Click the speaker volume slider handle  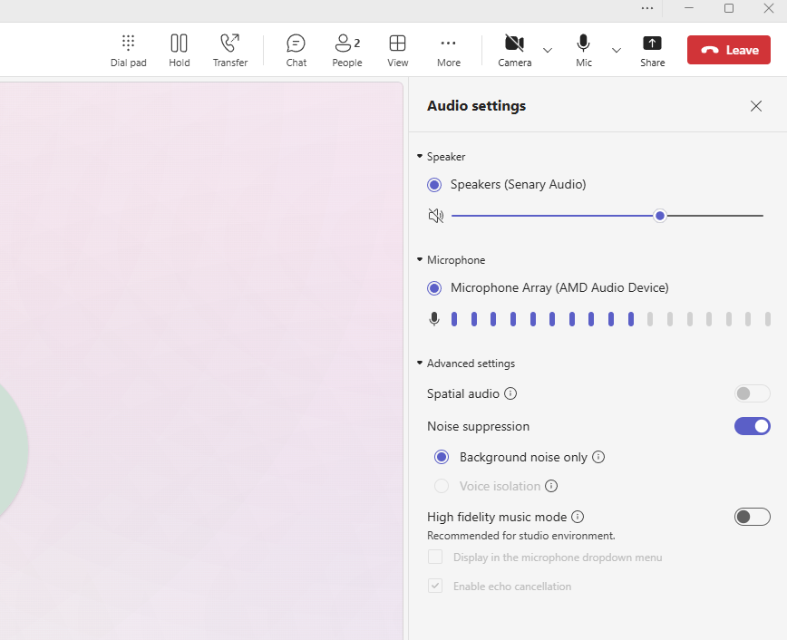[659, 216]
